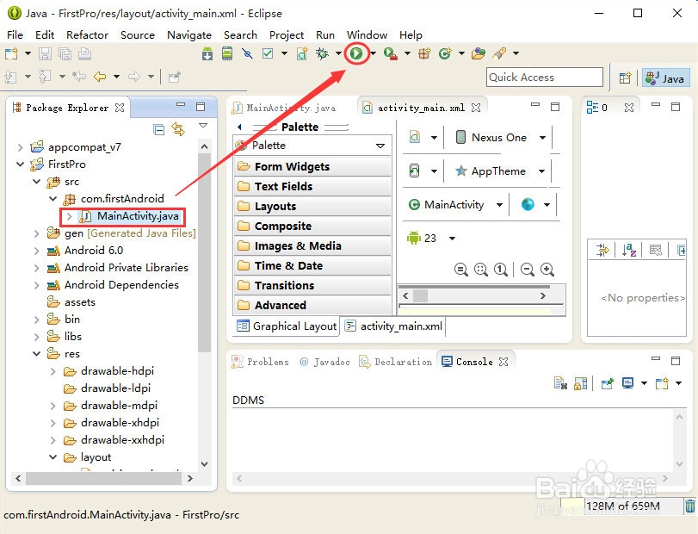Click the Run Last Tool external tools icon

pos(391,54)
